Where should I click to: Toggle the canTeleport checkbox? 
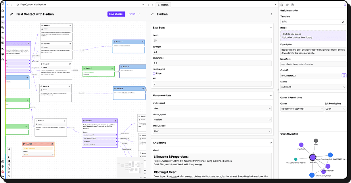pos(154,74)
